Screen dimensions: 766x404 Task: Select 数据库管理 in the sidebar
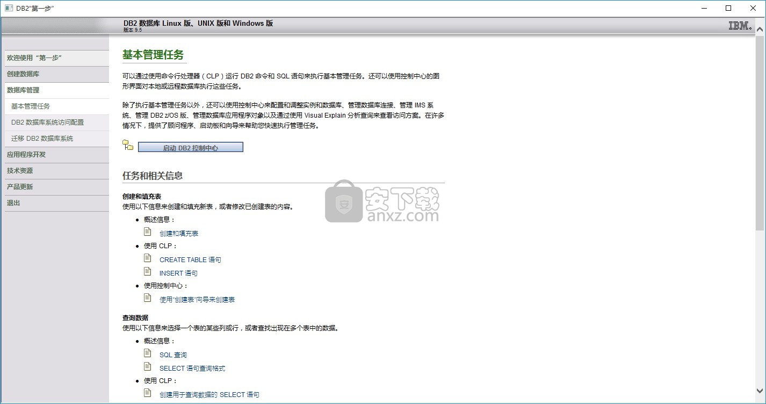click(x=57, y=90)
